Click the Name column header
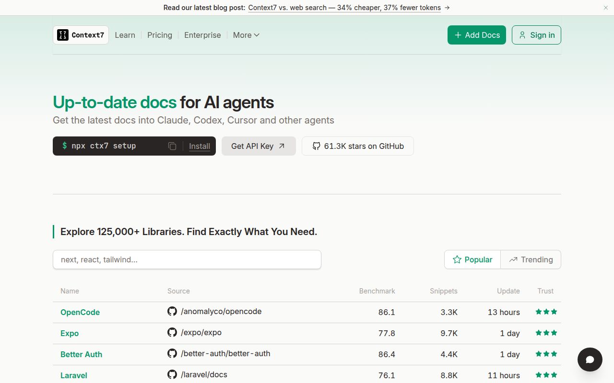614x383 pixels. 70,291
